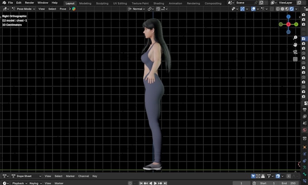
Task: Open the Help menu
Action: click(x=54, y=3)
